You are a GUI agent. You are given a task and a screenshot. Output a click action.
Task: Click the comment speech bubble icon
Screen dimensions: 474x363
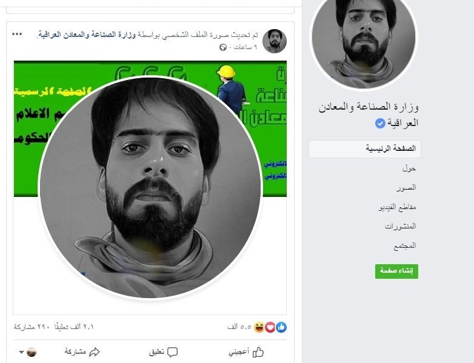pyautogui.click(x=172, y=352)
